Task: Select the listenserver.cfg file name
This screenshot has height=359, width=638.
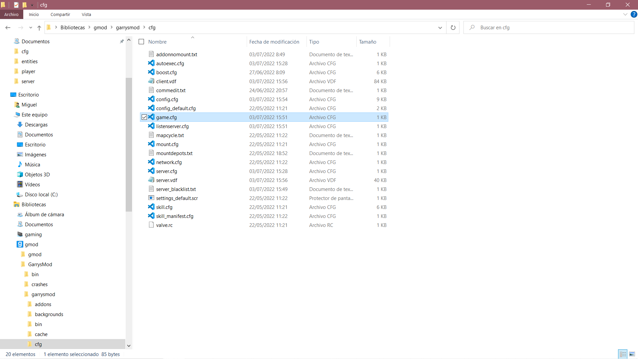Action: [x=172, y=126]
